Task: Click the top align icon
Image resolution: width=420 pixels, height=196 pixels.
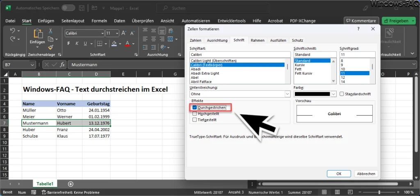Action: click(x=145, y=31)
